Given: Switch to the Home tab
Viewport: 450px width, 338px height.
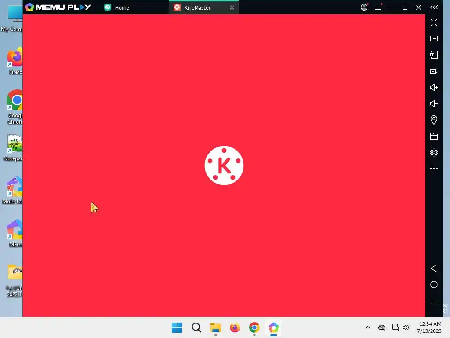Looking at the screenshot, I should point(117,7).
